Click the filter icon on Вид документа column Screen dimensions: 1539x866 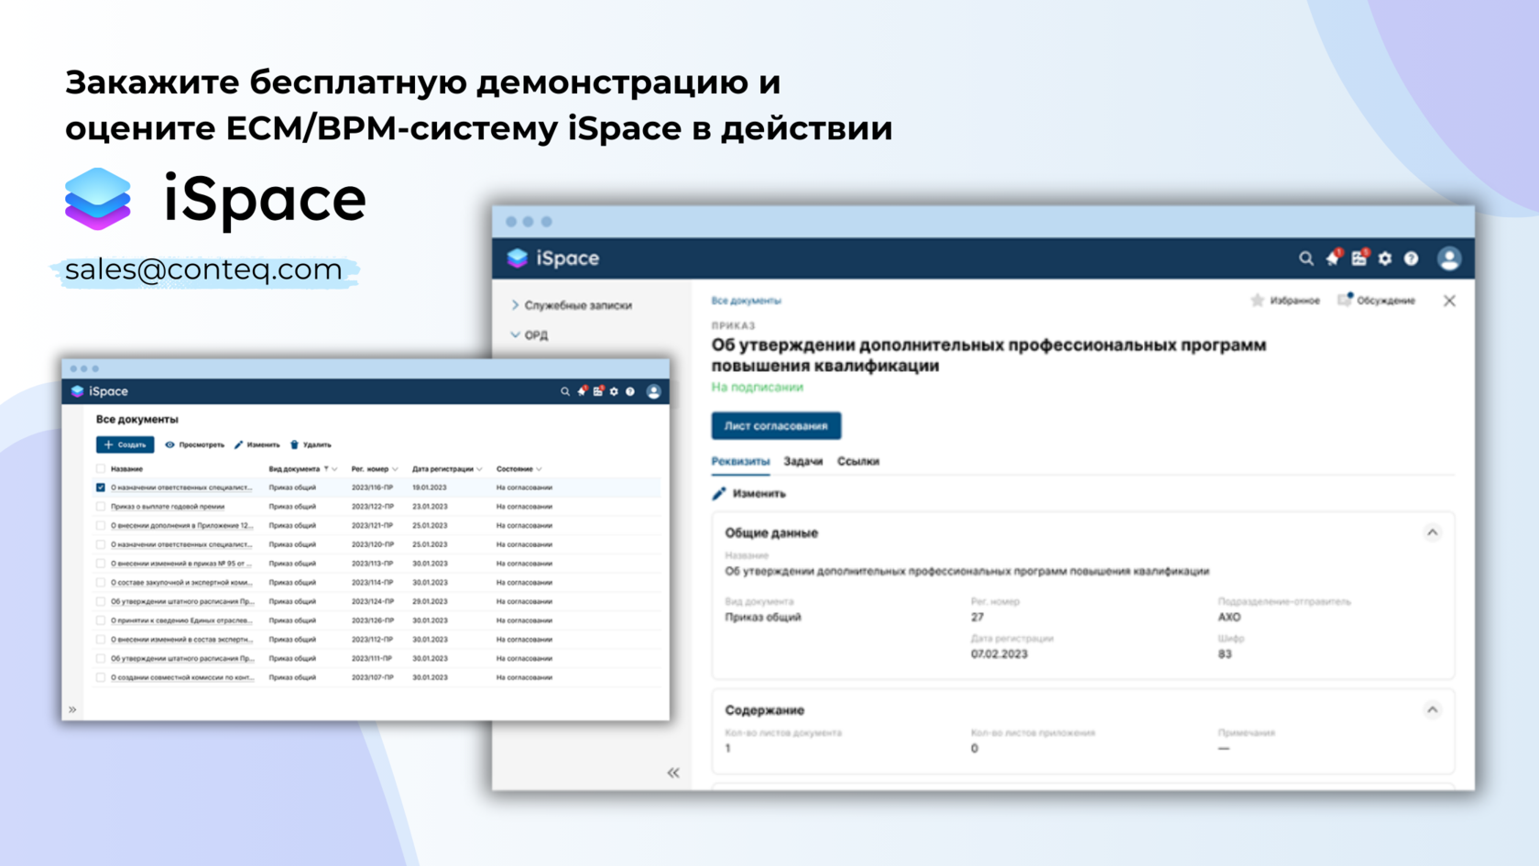pyautogui.click(x=326, y=469)
